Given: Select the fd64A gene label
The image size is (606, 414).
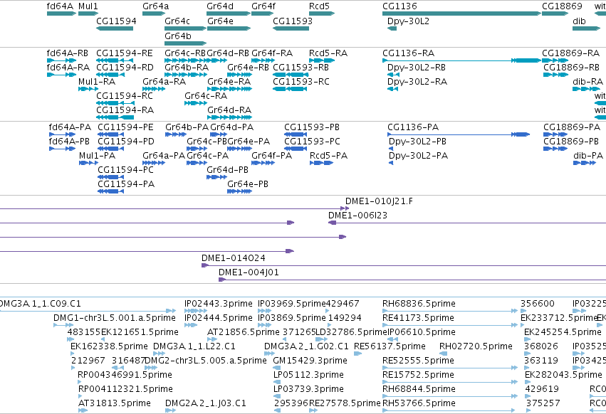Looking at the screenshot, I should pos(60,6).
